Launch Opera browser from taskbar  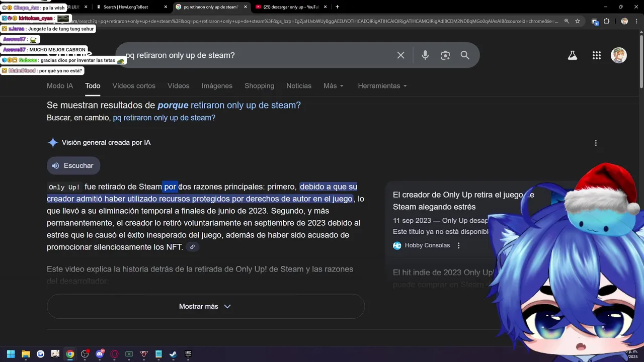point(114,354)
